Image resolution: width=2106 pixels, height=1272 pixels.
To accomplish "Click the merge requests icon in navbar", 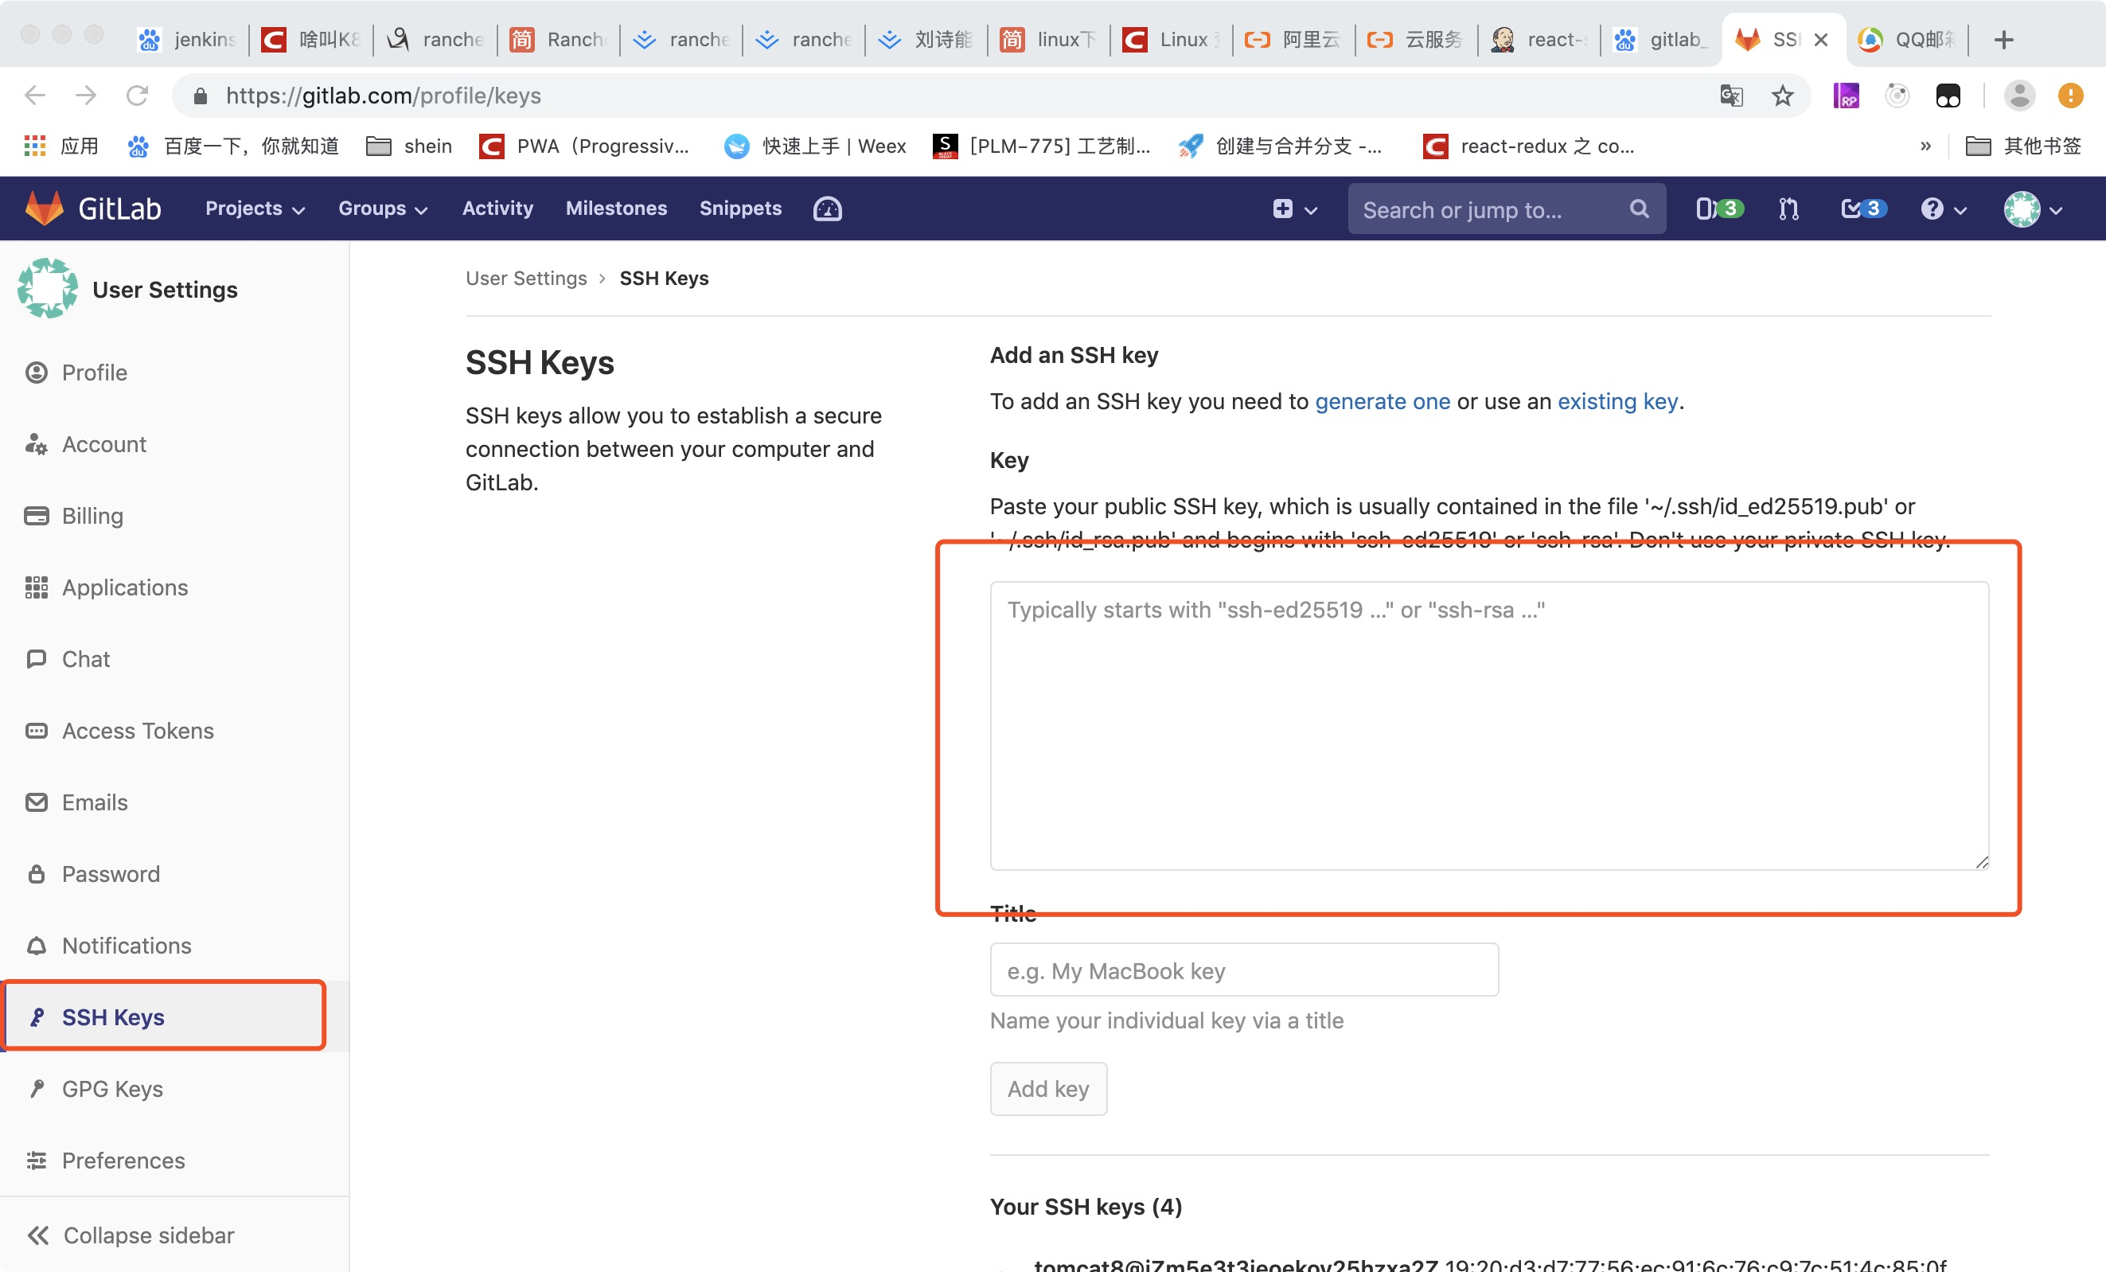I will pyautogui.click(x=1788, y=208).
